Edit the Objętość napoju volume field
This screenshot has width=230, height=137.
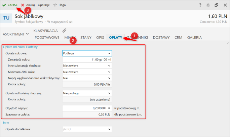[x=87, y=108]
